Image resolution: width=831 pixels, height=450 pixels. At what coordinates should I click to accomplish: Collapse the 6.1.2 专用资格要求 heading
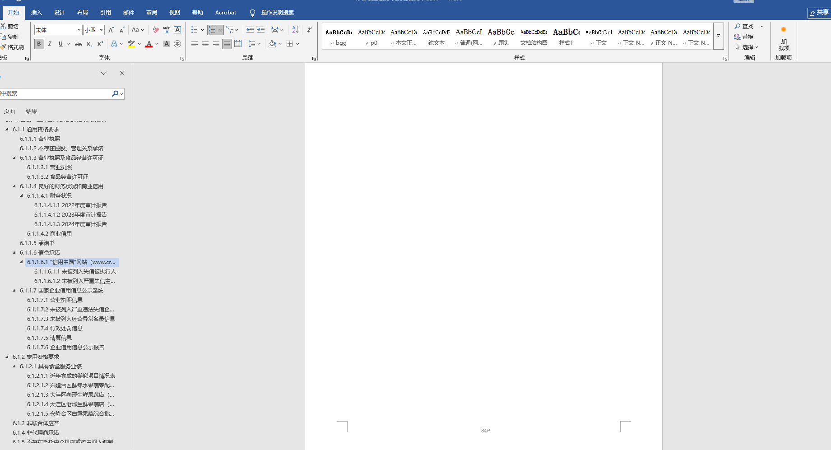pyautogui.click(x=7, y=357)
